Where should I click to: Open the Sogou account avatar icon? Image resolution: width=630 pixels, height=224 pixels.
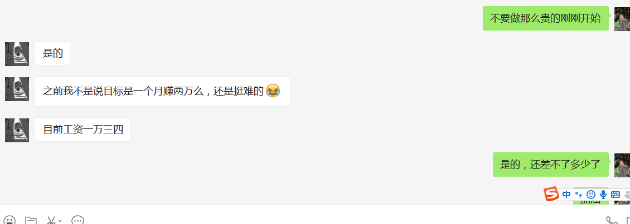click(x=627, y=195)
